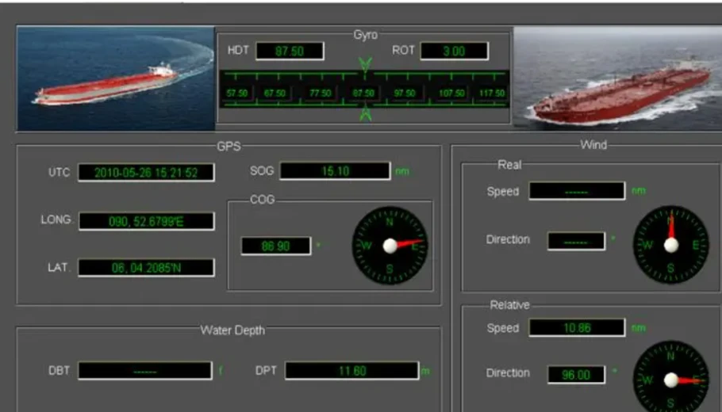The width and height of the screenshot is (722, 412).
Task: Click the HDT heading value field
Action: click(x=290, y=51)
